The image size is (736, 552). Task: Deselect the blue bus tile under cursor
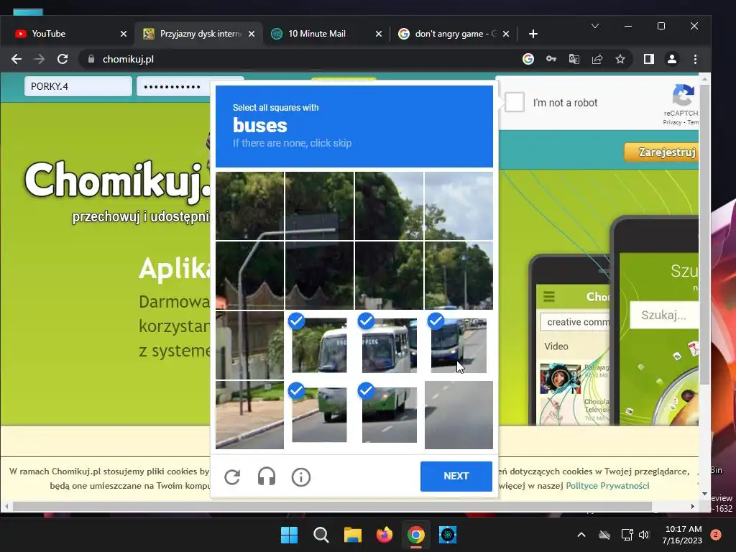(x=459, y=345)
